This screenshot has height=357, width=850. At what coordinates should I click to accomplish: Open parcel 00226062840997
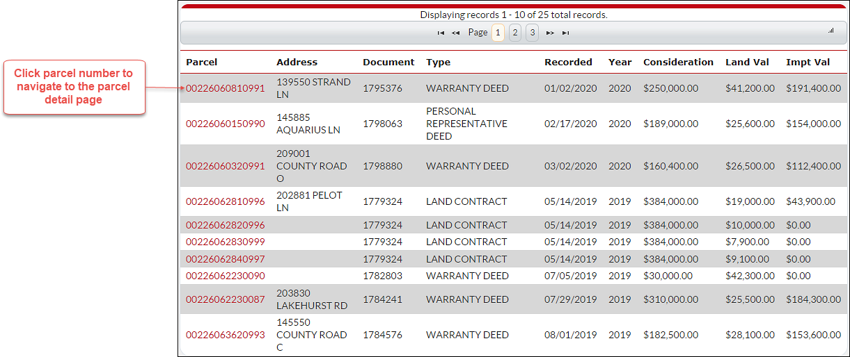226,259
